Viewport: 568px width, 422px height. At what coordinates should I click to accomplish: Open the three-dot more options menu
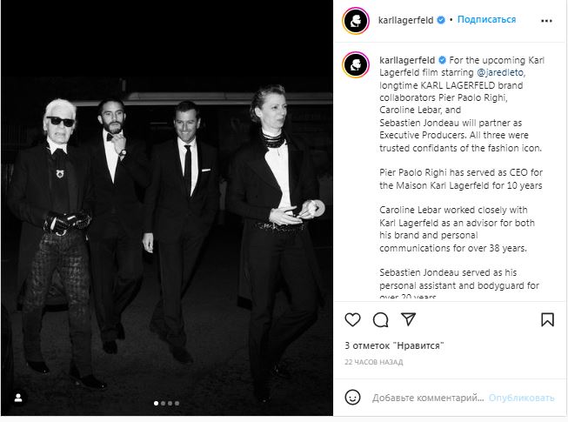click(546, 21)
